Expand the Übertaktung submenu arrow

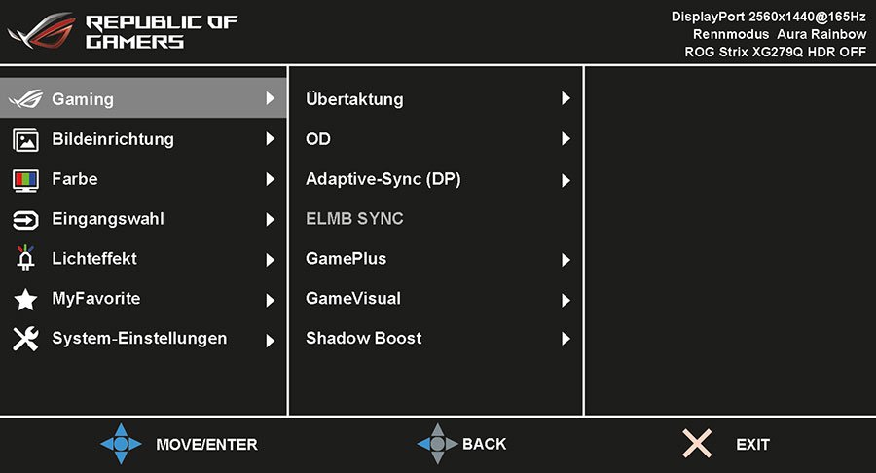(x=566, y=99)
